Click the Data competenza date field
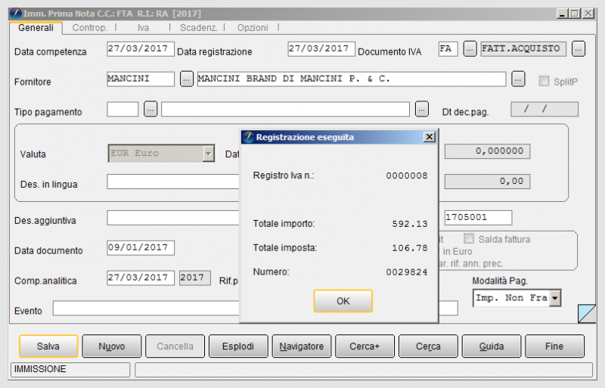Screen dimensions: 605x388 point(141,49)
